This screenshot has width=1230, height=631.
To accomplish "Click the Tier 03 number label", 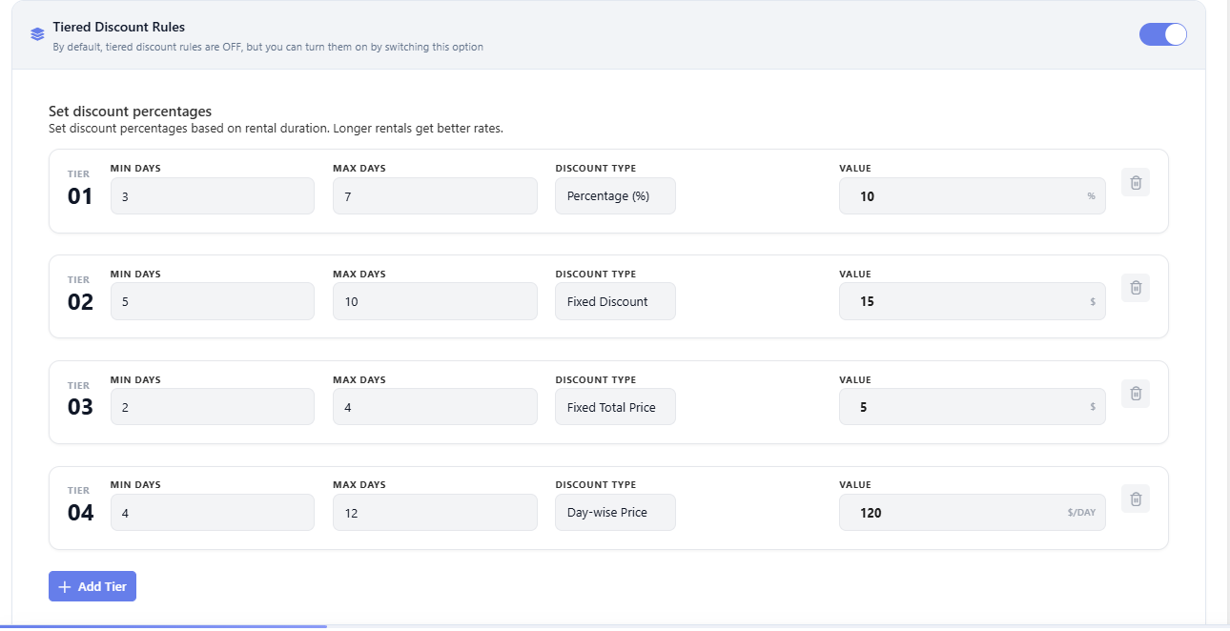I will [x=80, y=407].
